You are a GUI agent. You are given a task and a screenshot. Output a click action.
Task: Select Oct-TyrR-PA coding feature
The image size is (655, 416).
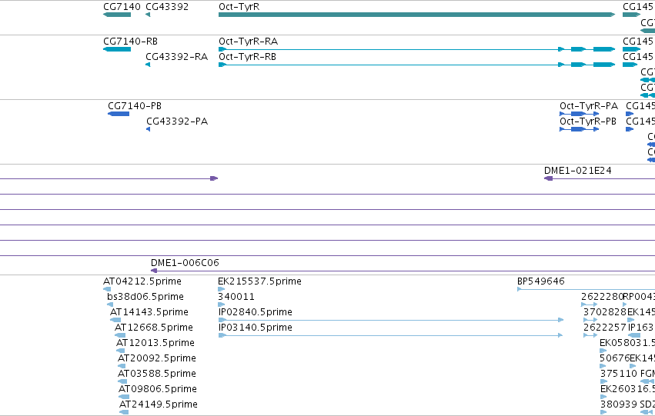[x=579, y=114]
